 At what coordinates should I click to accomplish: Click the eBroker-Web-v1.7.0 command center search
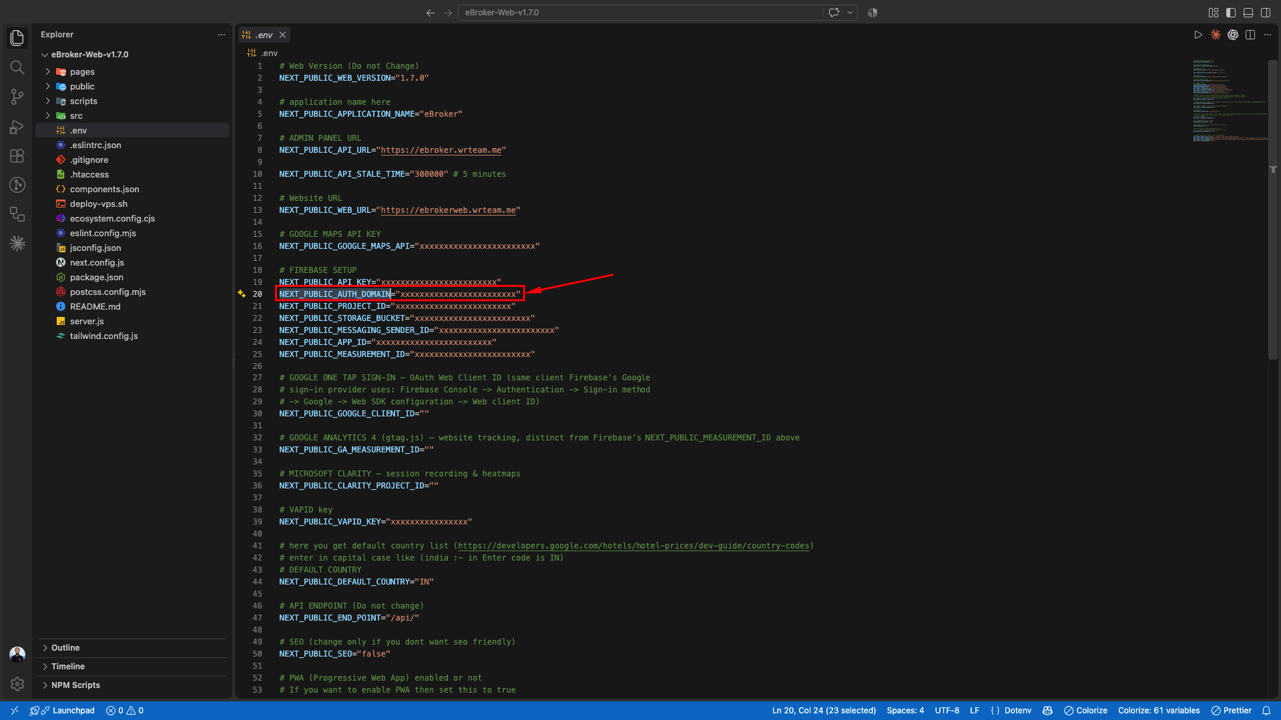tap(641, 13)
